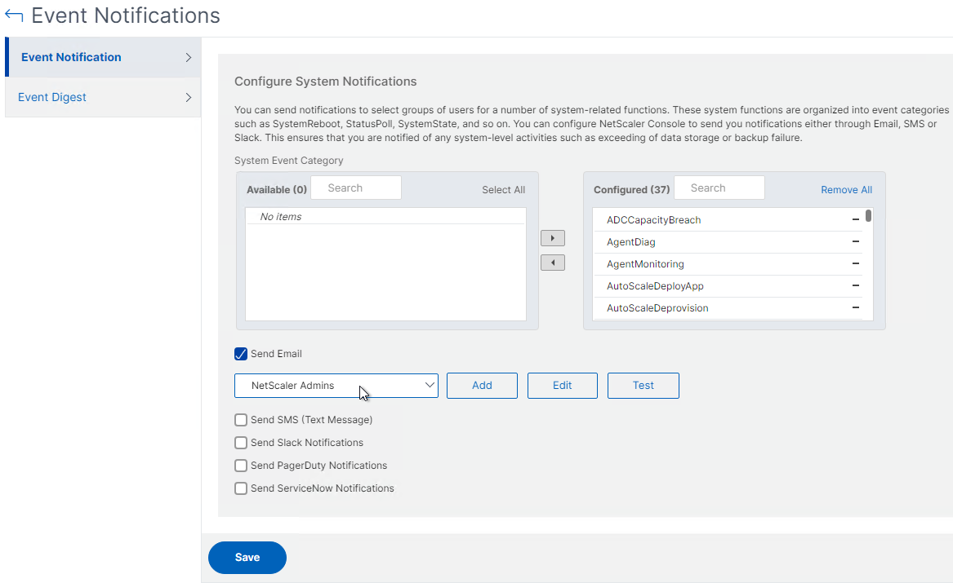Click the Edit button for email list
This screenshot has height=583, width=953.
pyautogui.click(x=562, y=385)
